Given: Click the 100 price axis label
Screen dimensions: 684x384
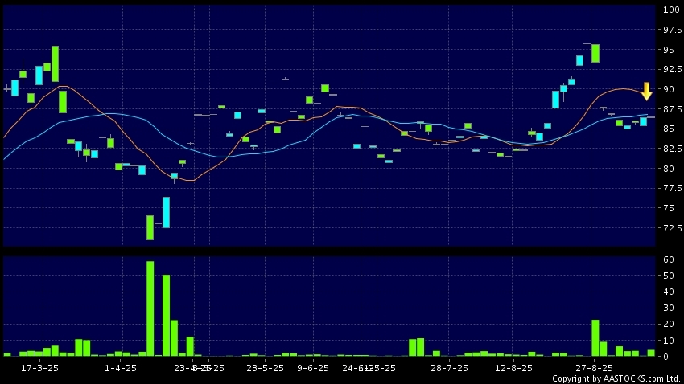Looking at the screenshot, I should tap(671, 10).
